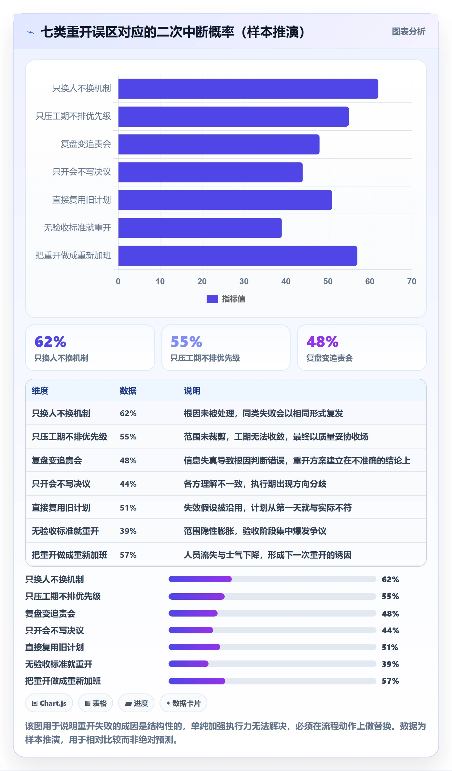The image size is (452, 771).
Task: Open the 62% 只换人不换机制 data card
Action: [x=90, y=348]
